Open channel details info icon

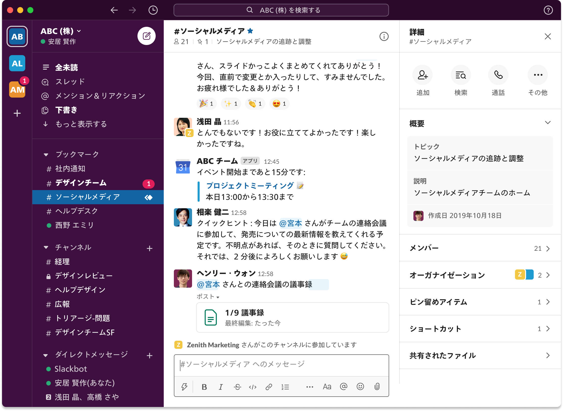click(x=384, y=36)
